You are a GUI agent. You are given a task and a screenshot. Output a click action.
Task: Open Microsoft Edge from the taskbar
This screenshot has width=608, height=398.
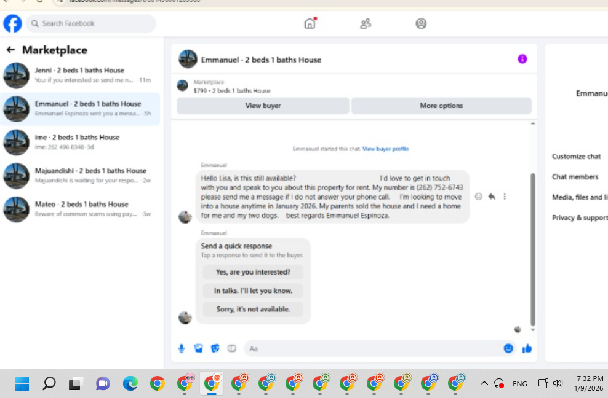point(130,384)
